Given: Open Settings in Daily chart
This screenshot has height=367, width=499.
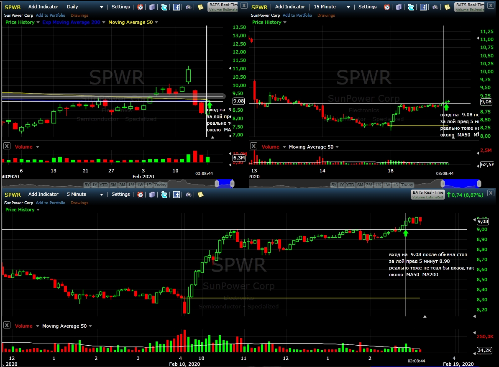Looking at the screenshot, I should click(120, 7).
